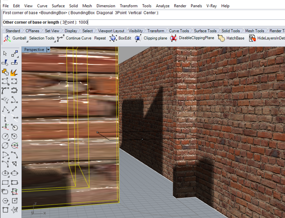Open the Perspective viewport dropdown arrow
Image resolution: width=285 pixels, height=218 pixels.
point(48,50)
